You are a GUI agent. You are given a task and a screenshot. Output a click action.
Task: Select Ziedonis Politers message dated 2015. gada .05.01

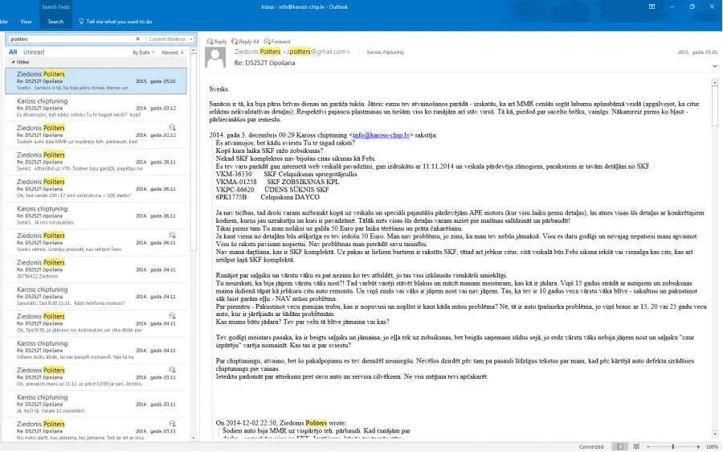[96, 80]
